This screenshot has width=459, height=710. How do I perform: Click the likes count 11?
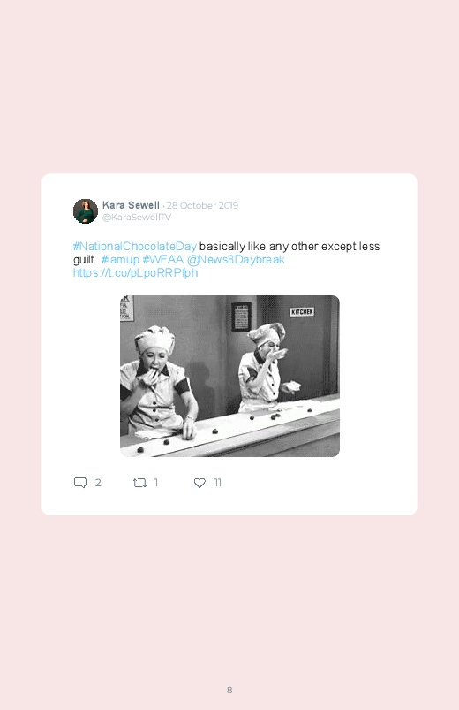(x=217, y=483)
